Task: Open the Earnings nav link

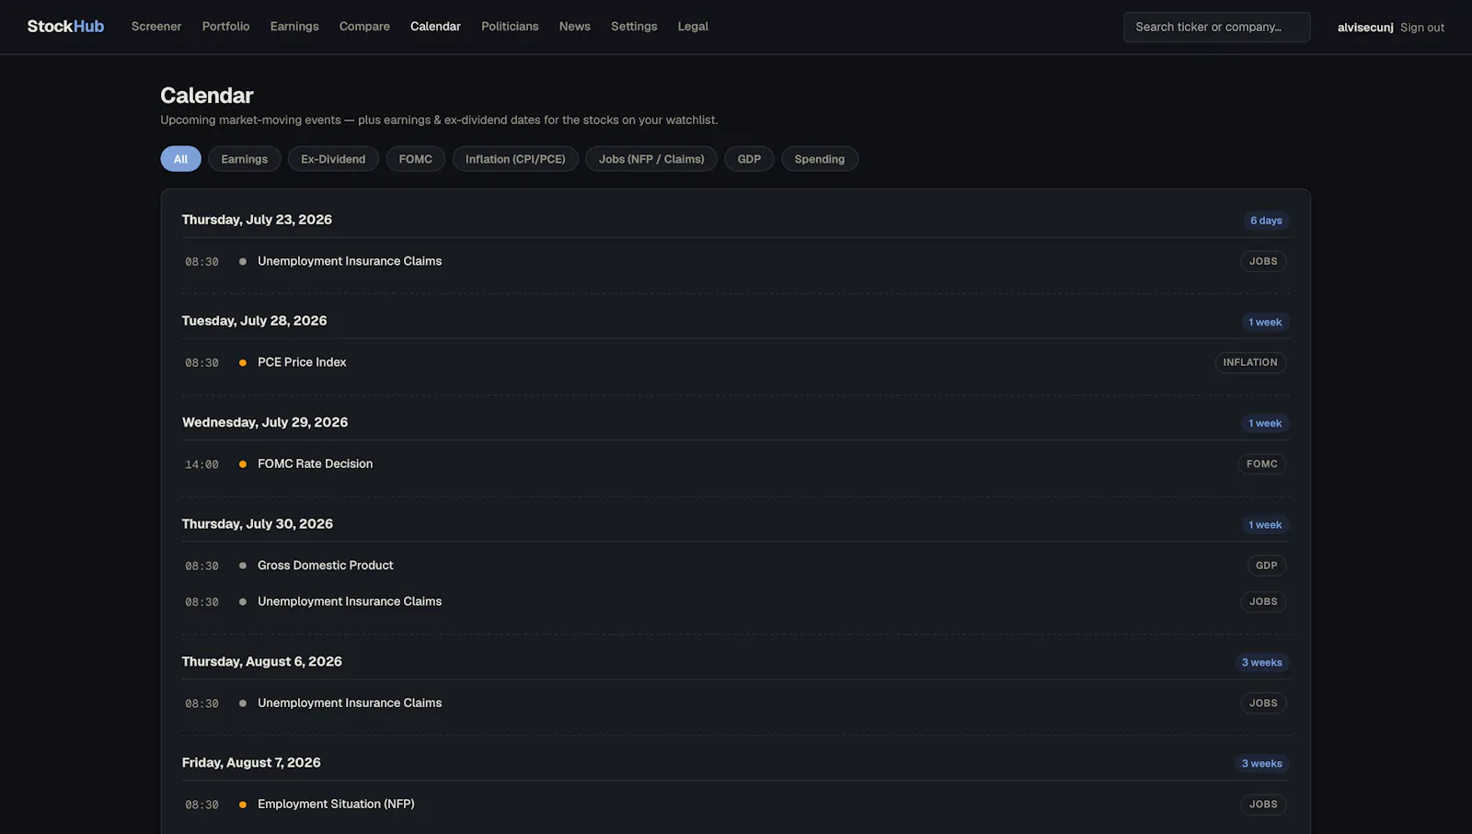Action: 294,27
